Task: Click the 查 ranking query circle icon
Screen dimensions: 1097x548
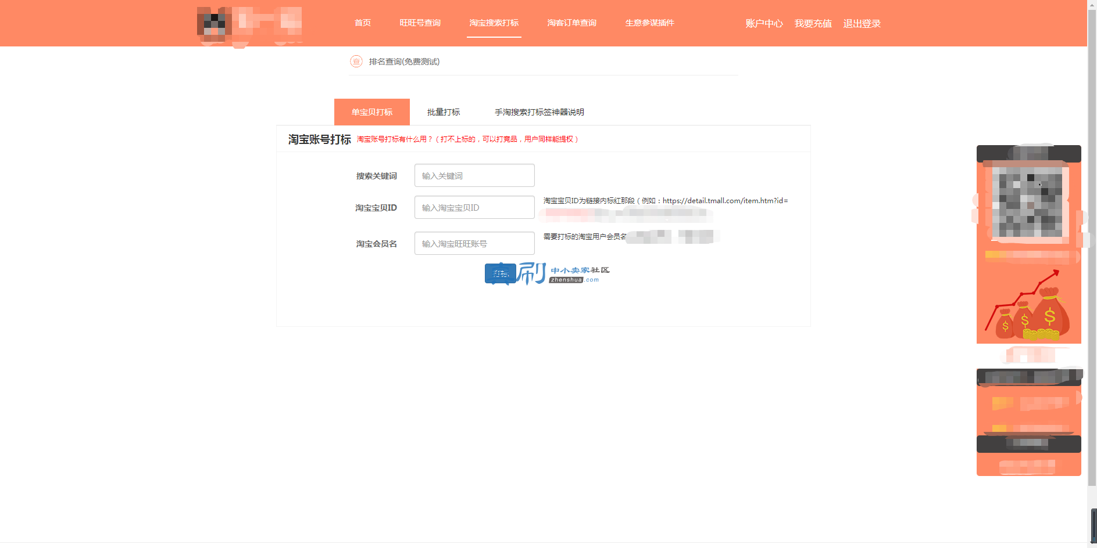Action: point(356,62)
